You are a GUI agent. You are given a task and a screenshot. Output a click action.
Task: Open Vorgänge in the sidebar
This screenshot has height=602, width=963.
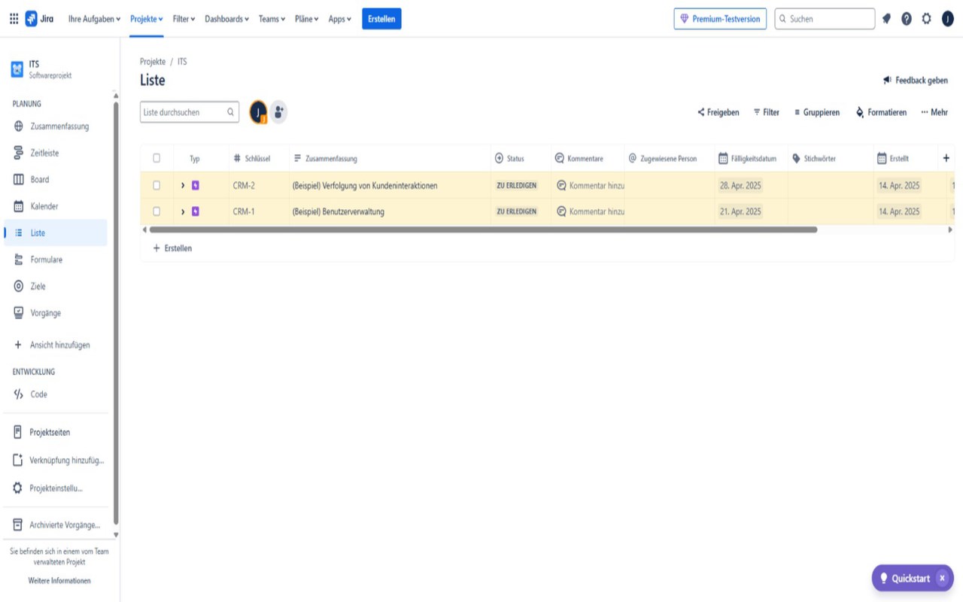pos(56,313)
